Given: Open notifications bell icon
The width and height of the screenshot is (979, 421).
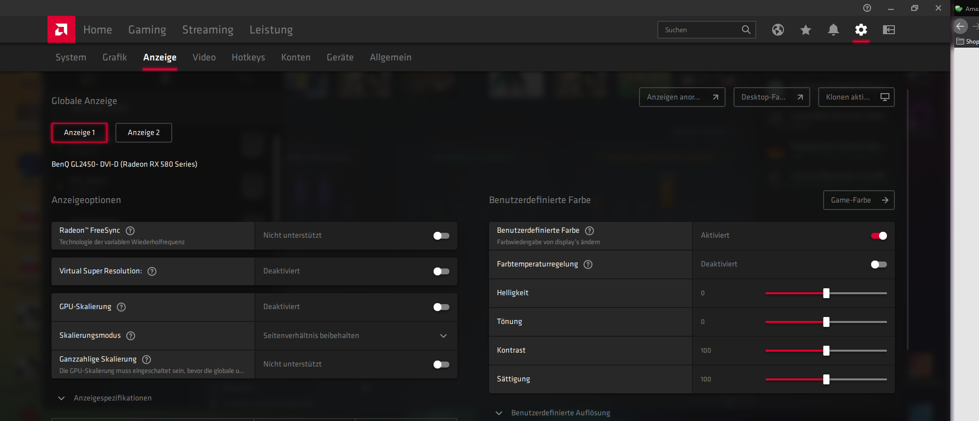Looking at the screenshot, I should pyautogui.click(x=833, y=30).
